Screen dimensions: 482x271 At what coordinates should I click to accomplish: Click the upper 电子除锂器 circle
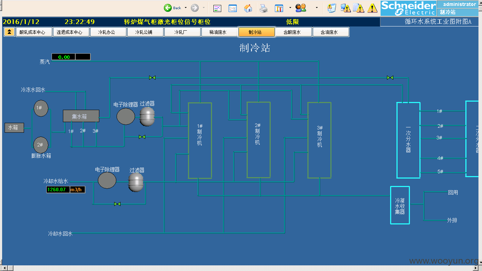126,116
